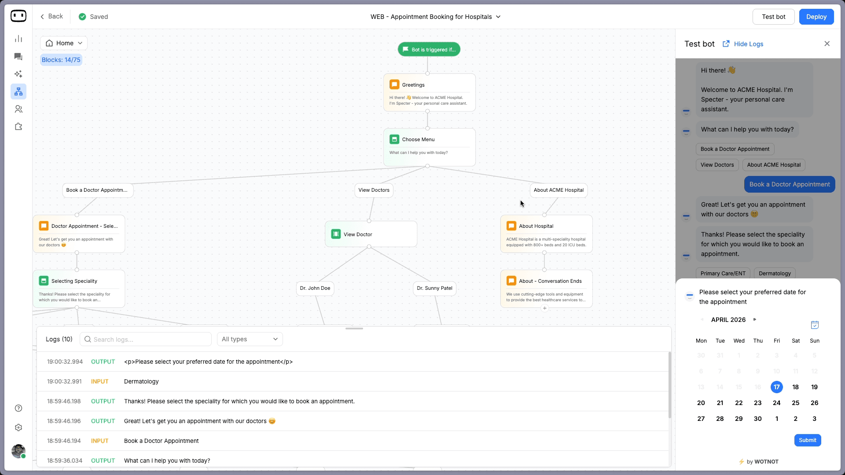The image size is (845, 475).
Task: Expand the bot name title dropdown
Action: [498, 17]
